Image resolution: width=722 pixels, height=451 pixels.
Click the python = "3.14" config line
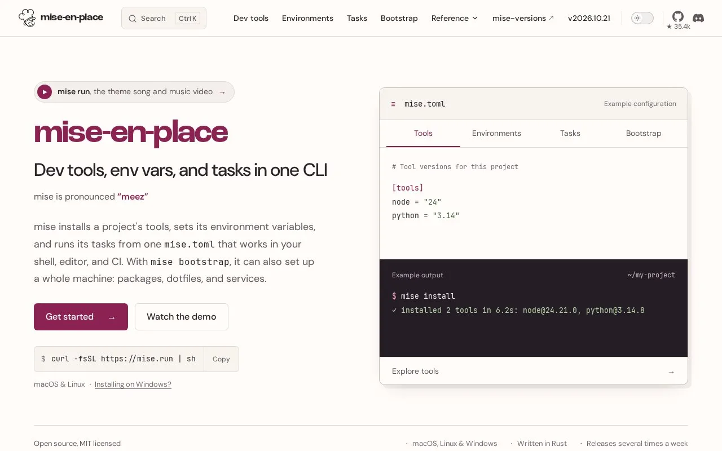pyautogui.click(x=426, y=216)
